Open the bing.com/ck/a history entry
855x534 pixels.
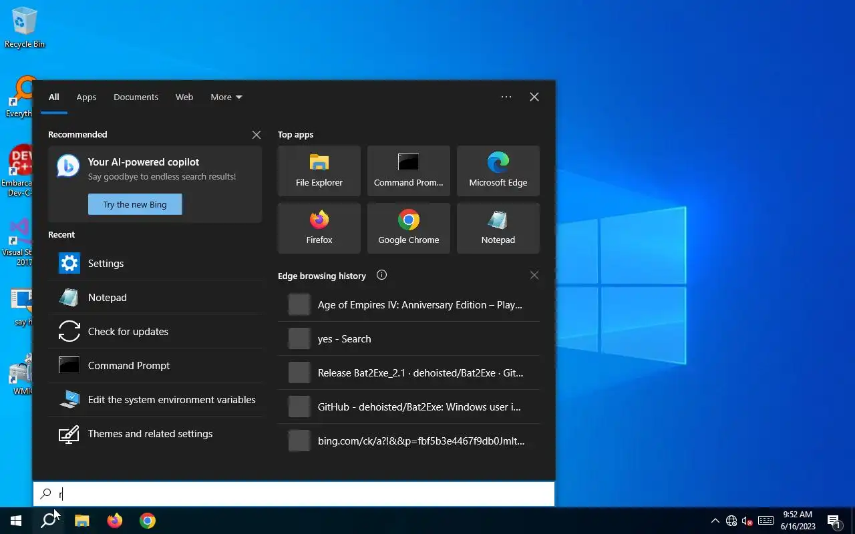coord(409,441)
